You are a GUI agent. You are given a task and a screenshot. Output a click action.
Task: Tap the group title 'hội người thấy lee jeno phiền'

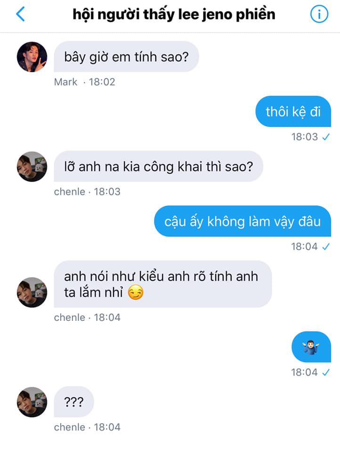coord(174,15)
